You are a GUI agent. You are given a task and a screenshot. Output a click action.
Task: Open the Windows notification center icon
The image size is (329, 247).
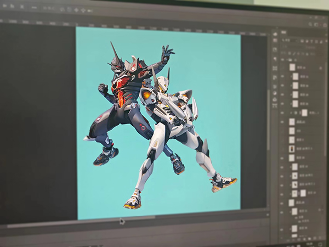321,244
